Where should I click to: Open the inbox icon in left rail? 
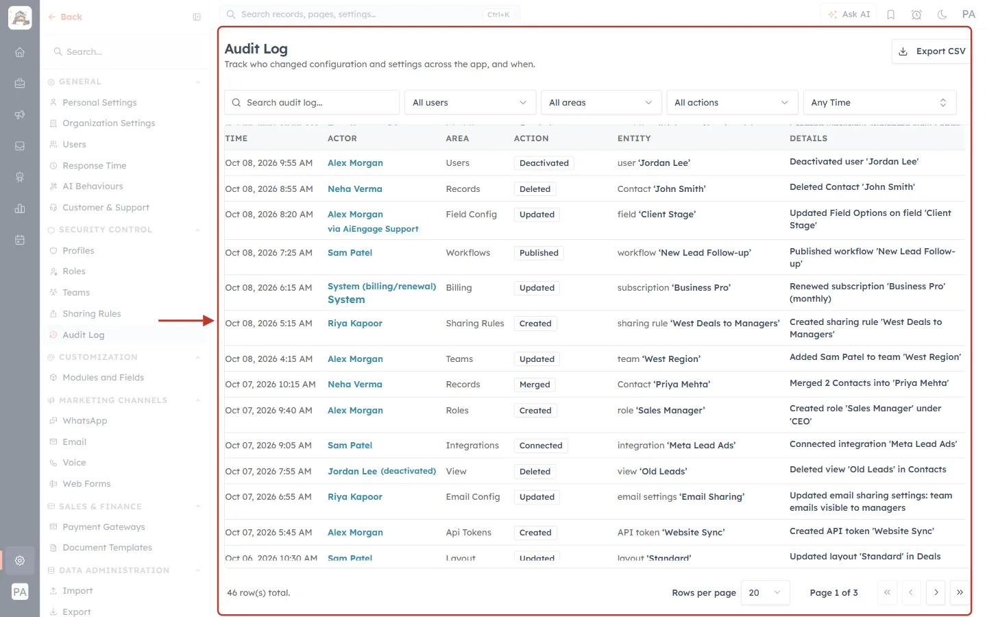click(x=20, y=146)
